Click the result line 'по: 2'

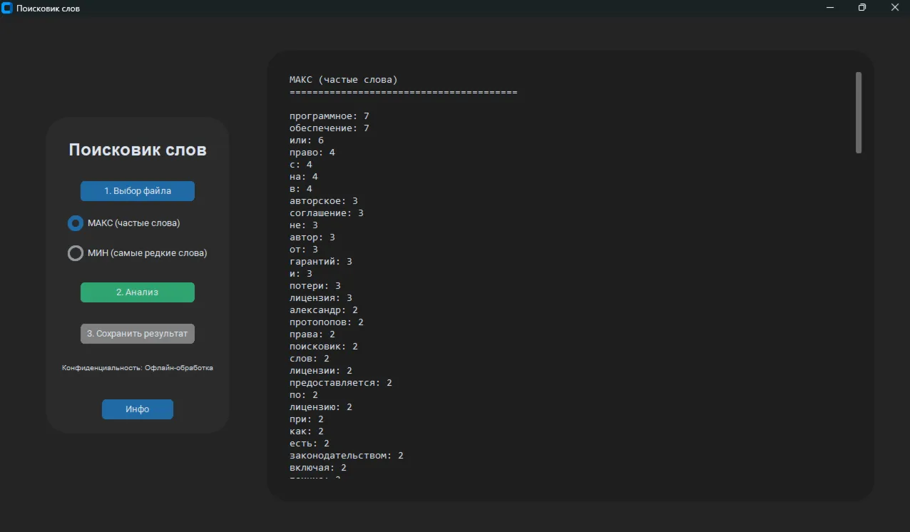304,395
